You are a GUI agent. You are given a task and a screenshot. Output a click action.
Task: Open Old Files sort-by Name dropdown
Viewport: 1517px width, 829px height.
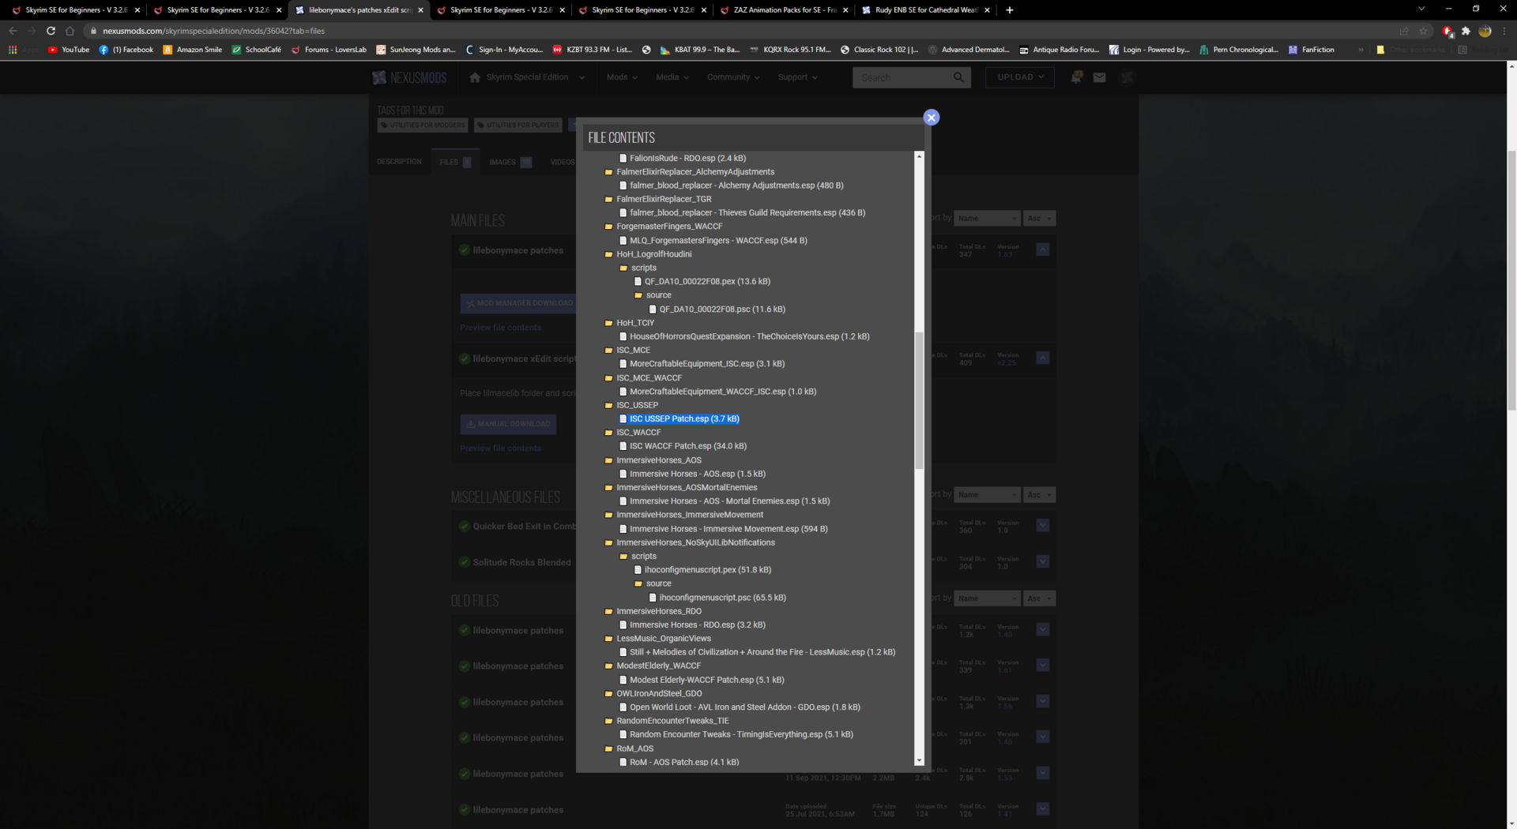(x=988, y=599)
